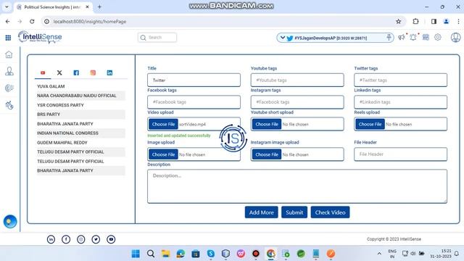Choose File for Instagram image upload
Image resolution: width=464 pixels, height=261 pixels.
tap(267, 154)
